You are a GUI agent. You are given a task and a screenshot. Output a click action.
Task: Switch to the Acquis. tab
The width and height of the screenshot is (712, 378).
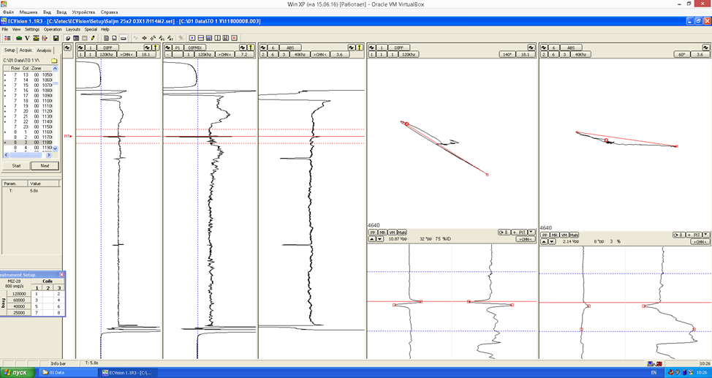tap(26, 50)
